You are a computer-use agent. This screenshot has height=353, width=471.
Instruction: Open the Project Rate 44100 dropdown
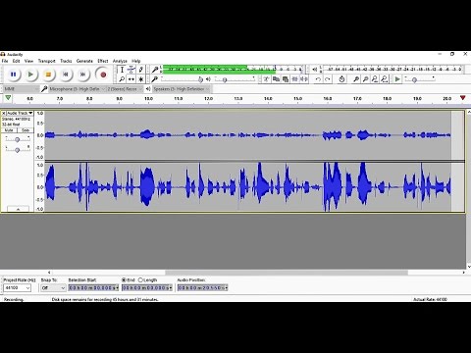tap(17, 288)
